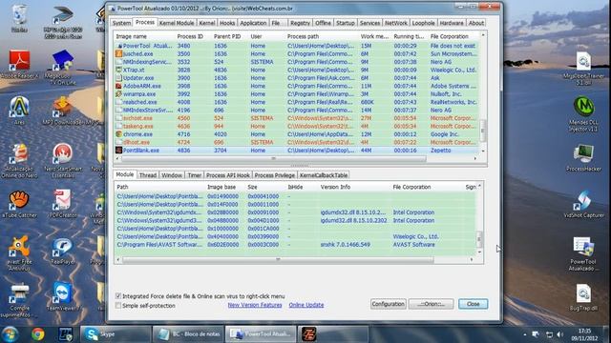
Task: Open the Process Privilege sub-tab
Action: [x=275, y=175]
